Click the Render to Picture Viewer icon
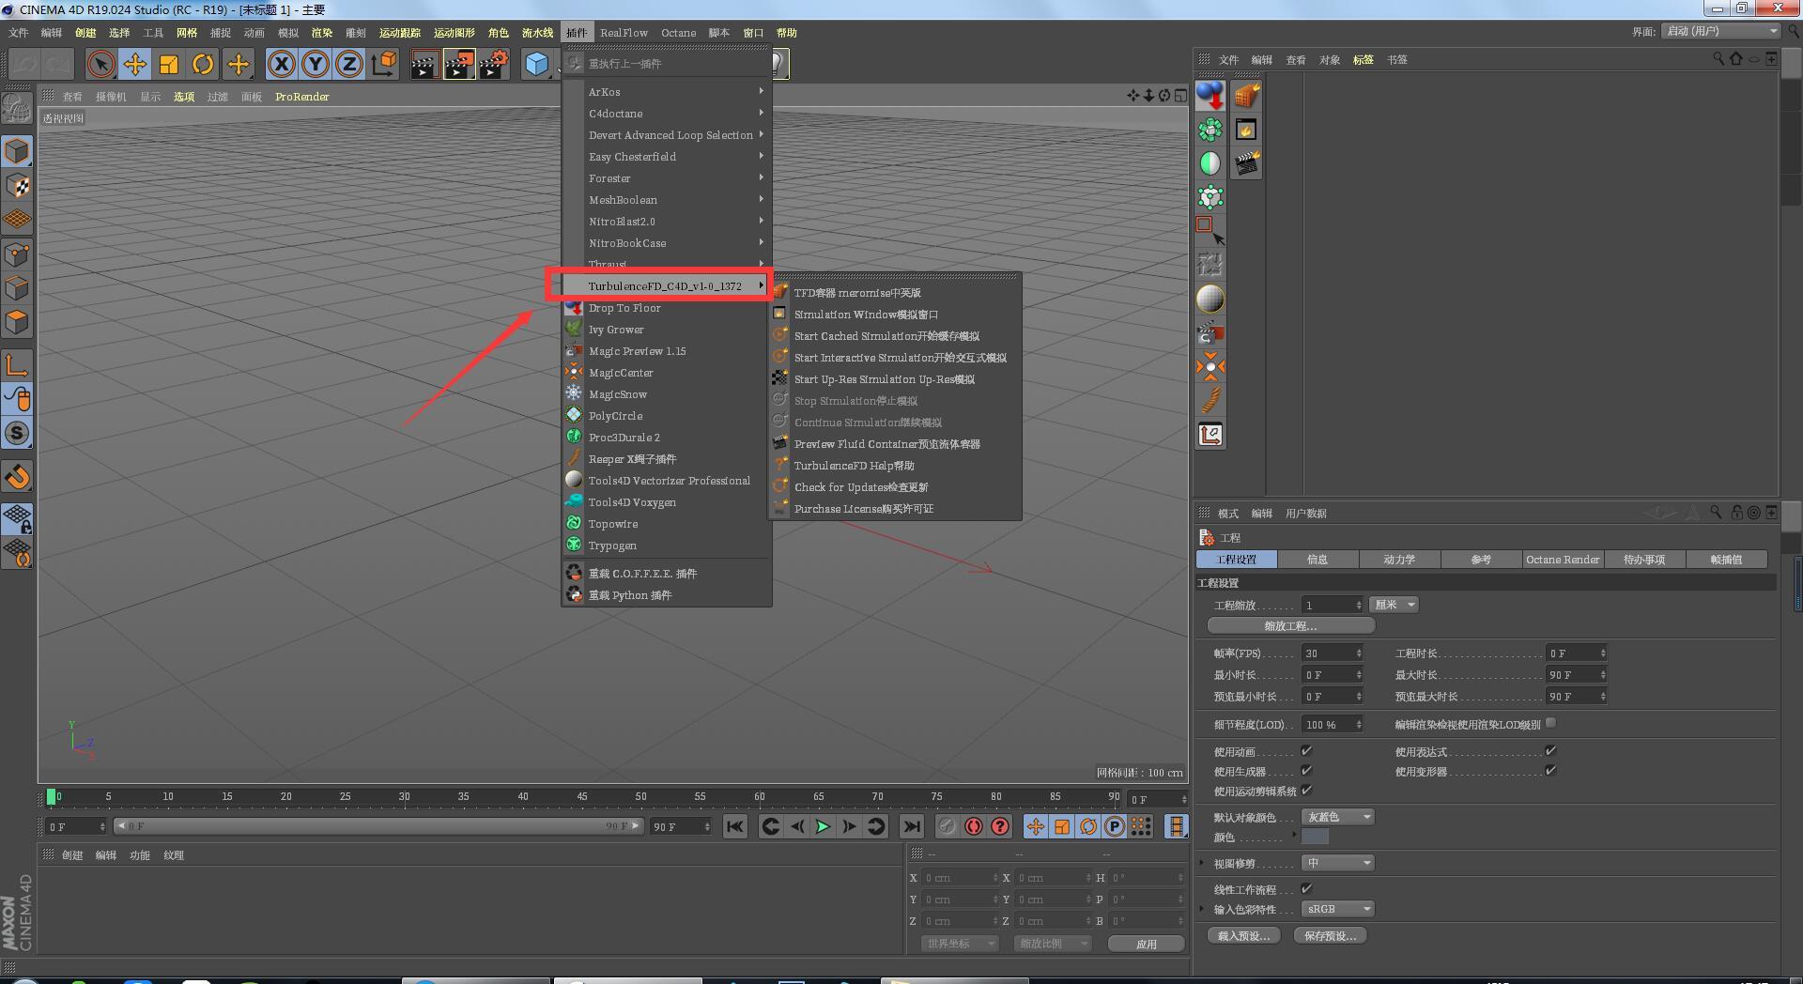The image size is (1803, 984). point(458,64)
